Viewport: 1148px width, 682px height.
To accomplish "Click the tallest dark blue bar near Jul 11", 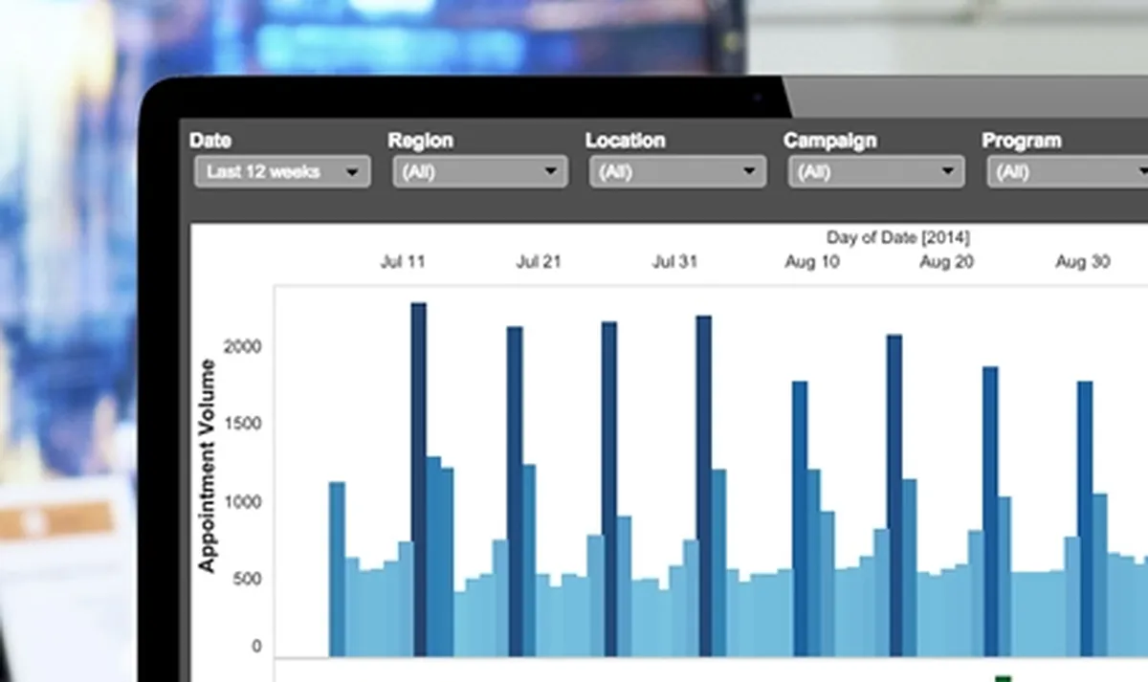I will tap(418, 478).
